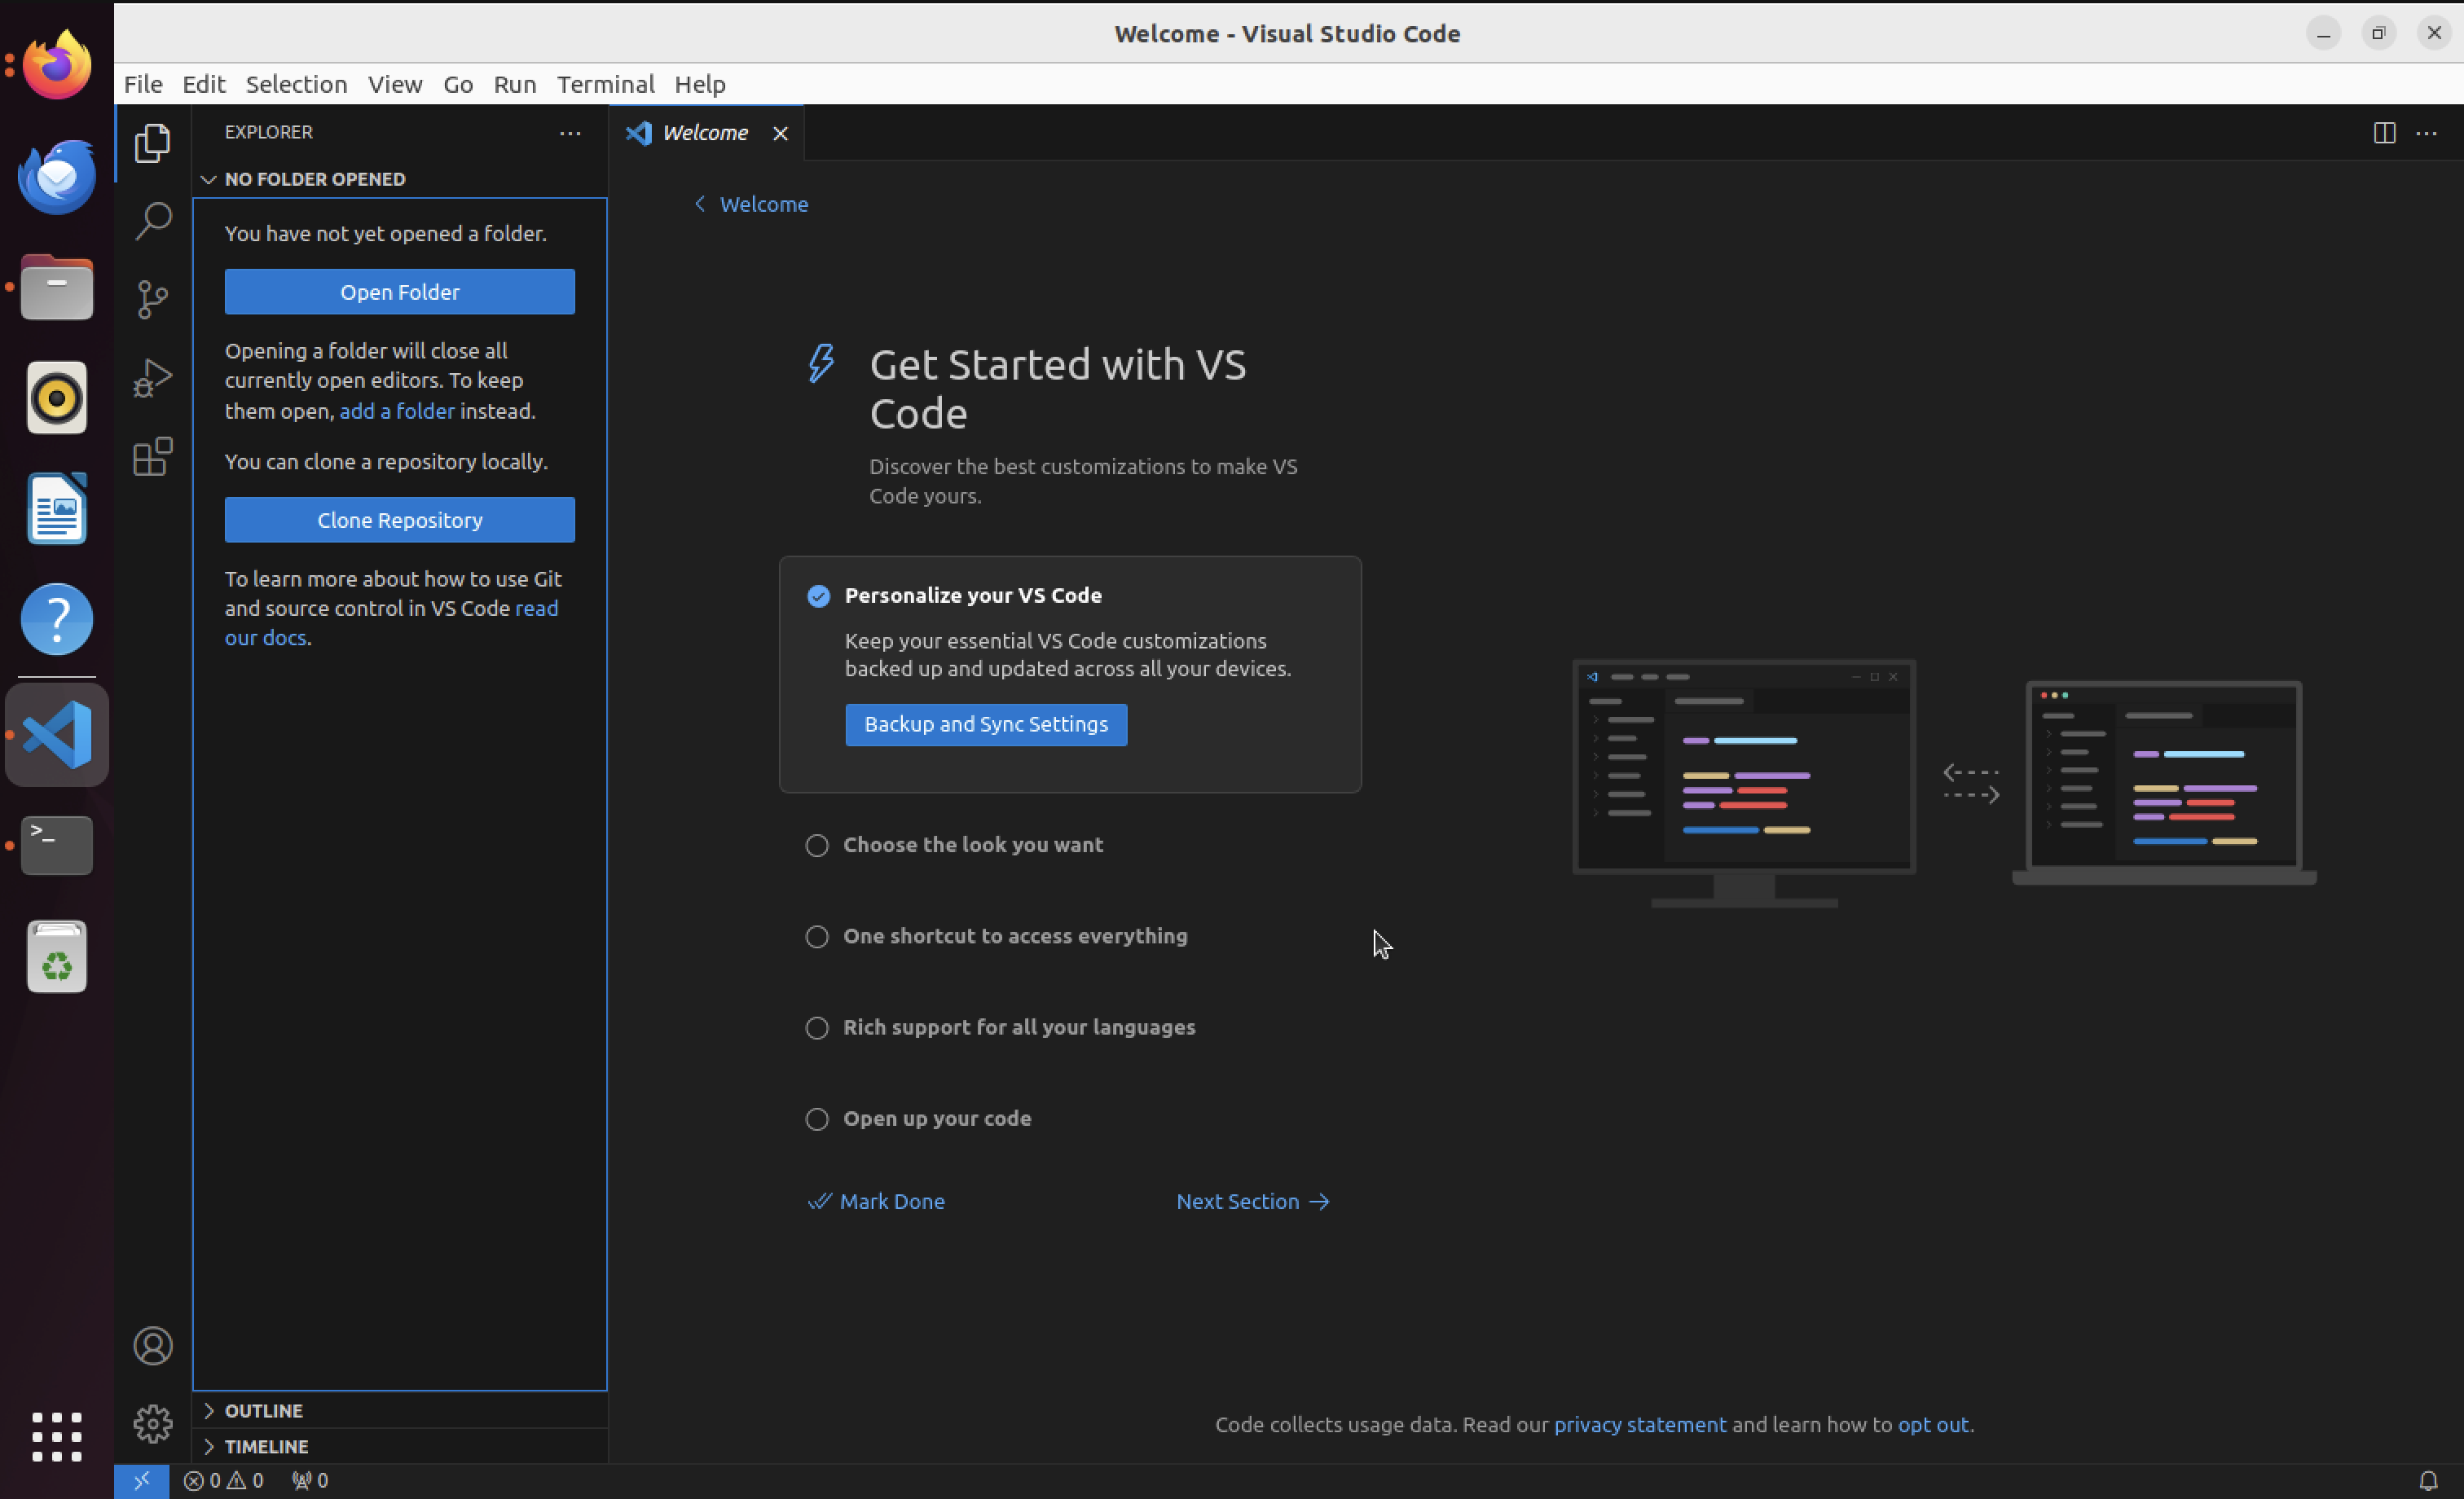This screenshot has height=1499, width=2464.
Task: Show Applications grid in the dock
Action: click(57, 1437)
